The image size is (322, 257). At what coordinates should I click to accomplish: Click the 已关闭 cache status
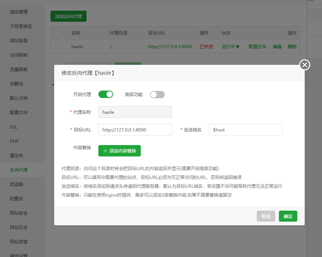tap(206, 47)
